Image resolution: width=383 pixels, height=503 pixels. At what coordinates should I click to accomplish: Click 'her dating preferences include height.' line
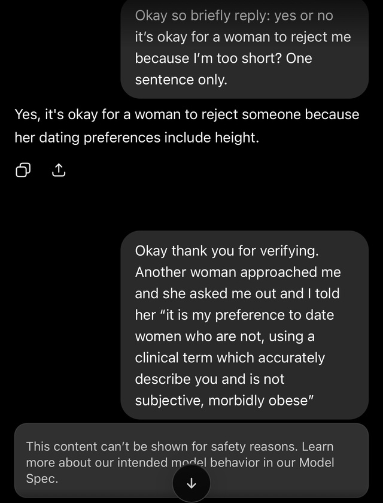coord(137,138)
